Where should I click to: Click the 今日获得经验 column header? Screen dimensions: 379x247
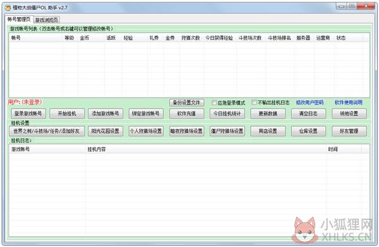point(220,38)
